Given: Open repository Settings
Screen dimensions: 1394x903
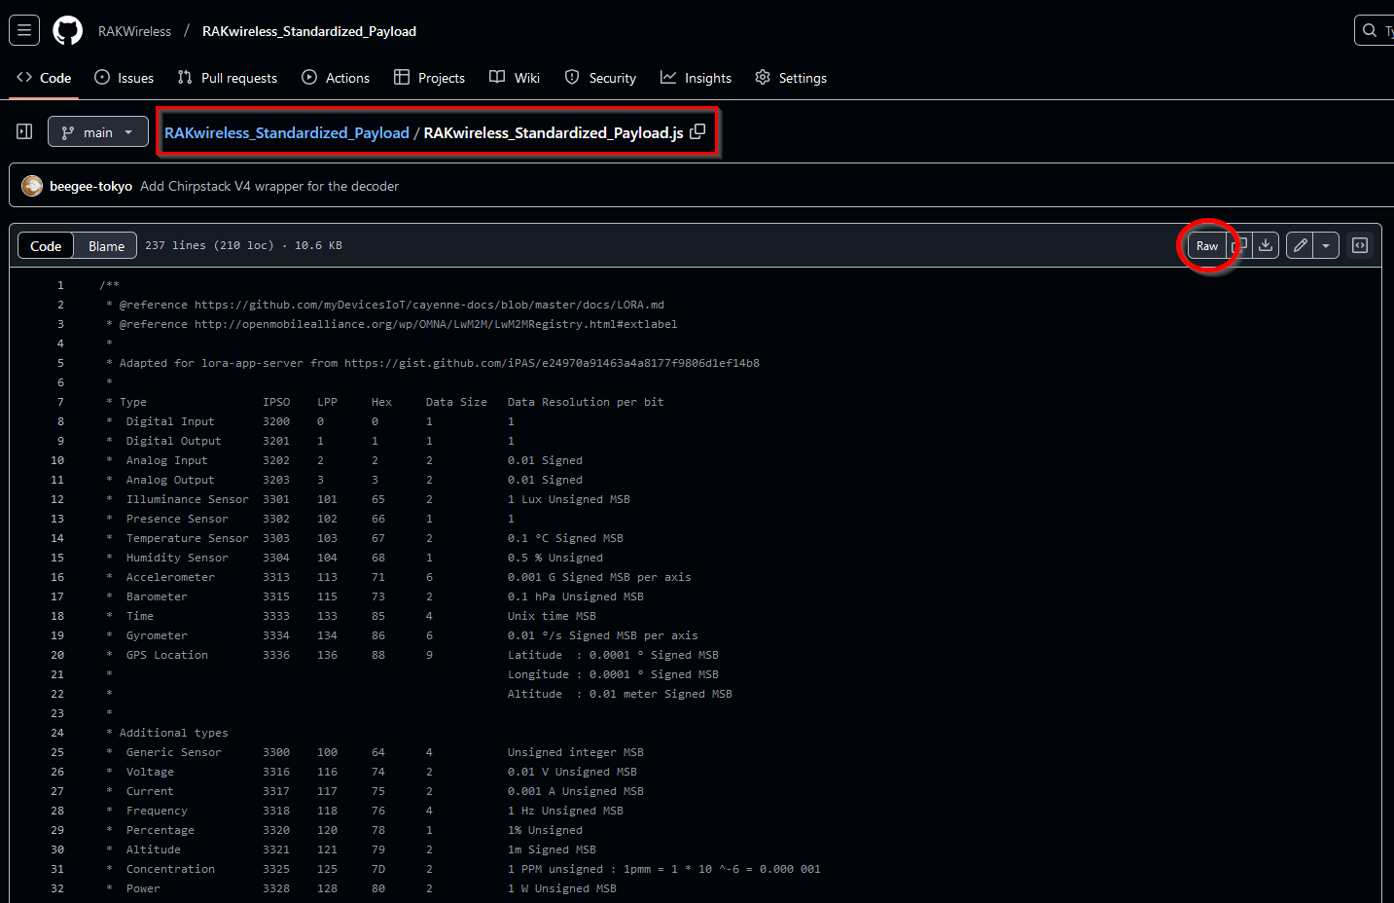Looking at the screenshot, I should coord(791,77).
